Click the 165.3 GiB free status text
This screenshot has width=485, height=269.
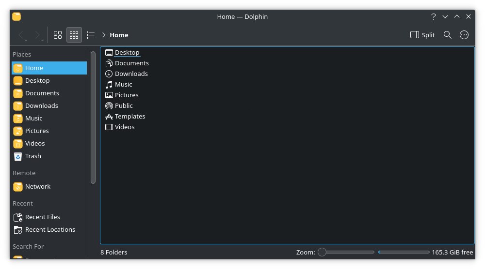452,253
